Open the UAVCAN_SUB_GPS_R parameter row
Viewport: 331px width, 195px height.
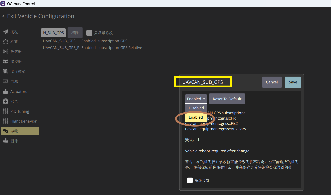point(93,48)
